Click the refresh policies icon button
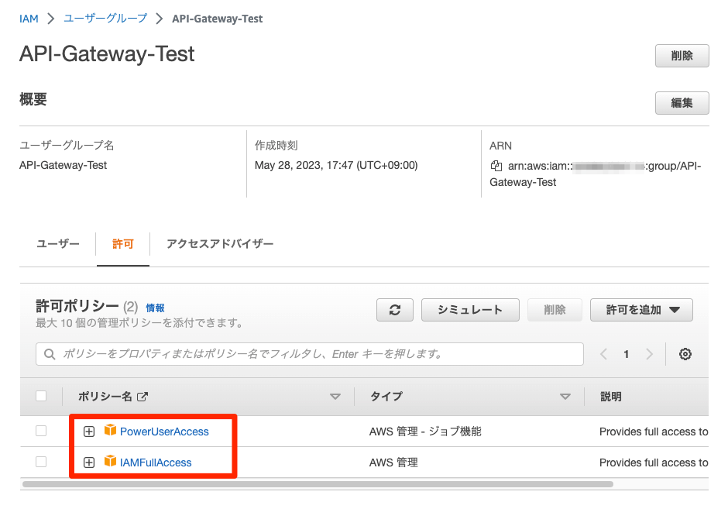 [395, 310]
